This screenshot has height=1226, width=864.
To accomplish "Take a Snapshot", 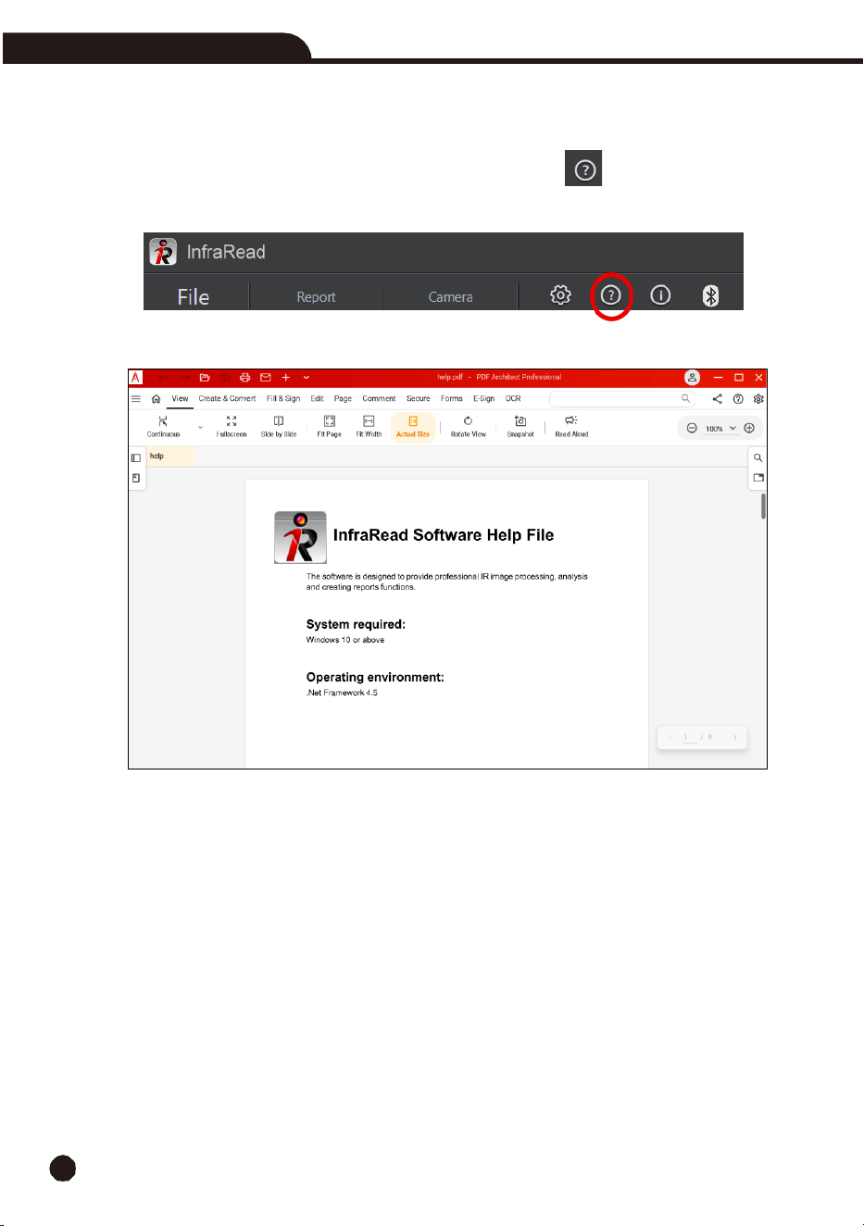I will coord(520,427).
